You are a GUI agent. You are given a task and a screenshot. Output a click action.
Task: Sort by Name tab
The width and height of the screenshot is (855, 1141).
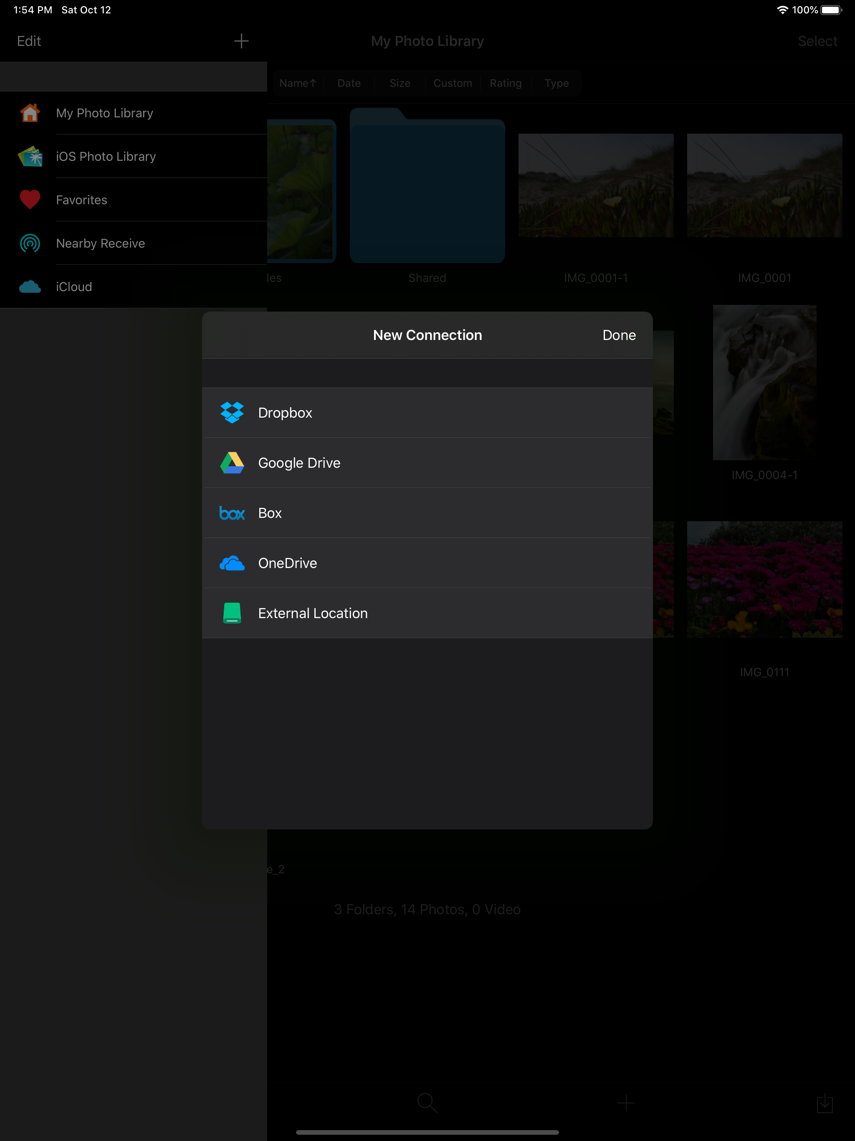(298, 83)
